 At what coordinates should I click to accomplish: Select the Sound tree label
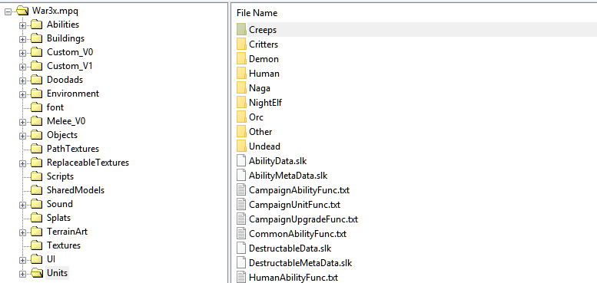pos(59,204)
